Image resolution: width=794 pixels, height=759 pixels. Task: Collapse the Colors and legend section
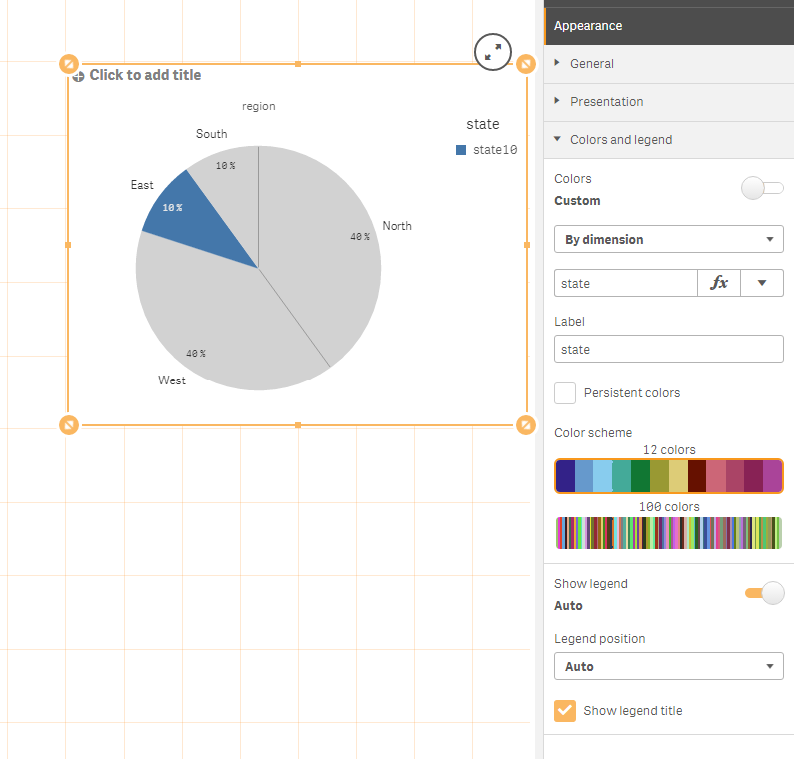pos(620,140)
